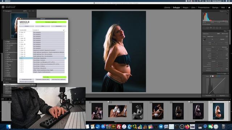
Task: Toggle histogram highlight clipping indicator
Action: coord(227,14)
